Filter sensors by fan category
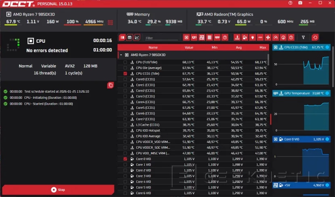Image resolution: width=335 pixels, height=197 pixels. 268,37
